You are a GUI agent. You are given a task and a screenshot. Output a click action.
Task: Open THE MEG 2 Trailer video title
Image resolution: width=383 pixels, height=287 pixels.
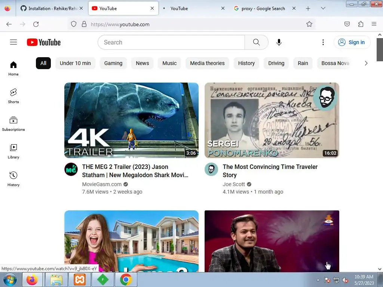click(x=135, y=171)
